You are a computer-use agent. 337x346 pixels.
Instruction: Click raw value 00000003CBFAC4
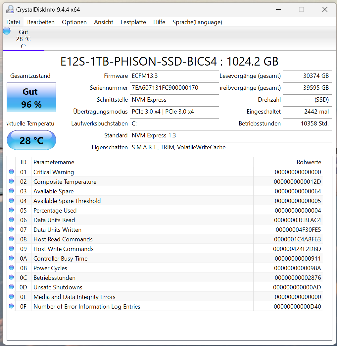pyautogui.click(x=297, y=220)
